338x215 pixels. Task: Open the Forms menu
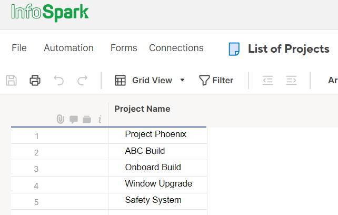pos(124,48)
